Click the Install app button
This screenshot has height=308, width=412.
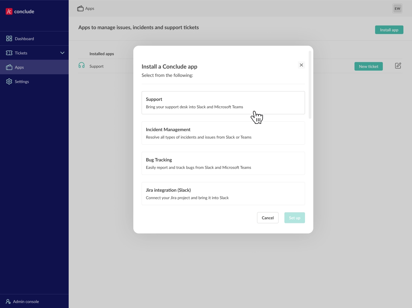389,30
